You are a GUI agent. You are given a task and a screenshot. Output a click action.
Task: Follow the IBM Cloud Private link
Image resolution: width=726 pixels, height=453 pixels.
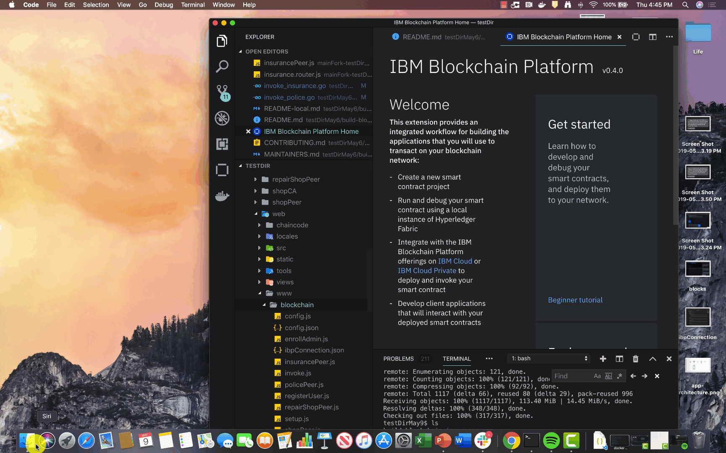427,271
